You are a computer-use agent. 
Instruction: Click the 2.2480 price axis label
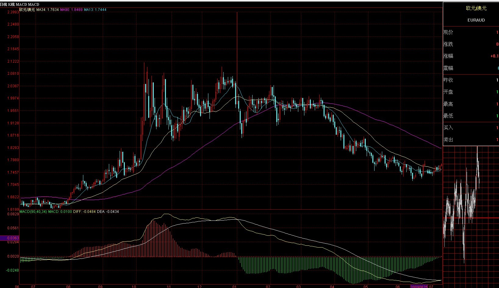point(13,24)
